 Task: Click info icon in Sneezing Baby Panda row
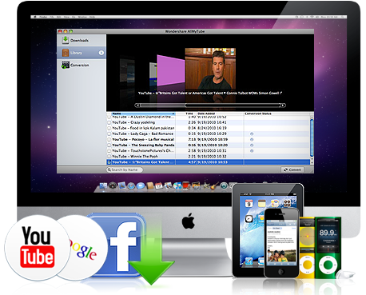pos(252,146)
